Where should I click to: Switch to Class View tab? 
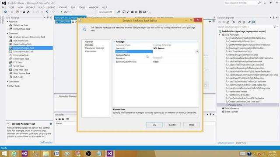(x=241, y=143)
